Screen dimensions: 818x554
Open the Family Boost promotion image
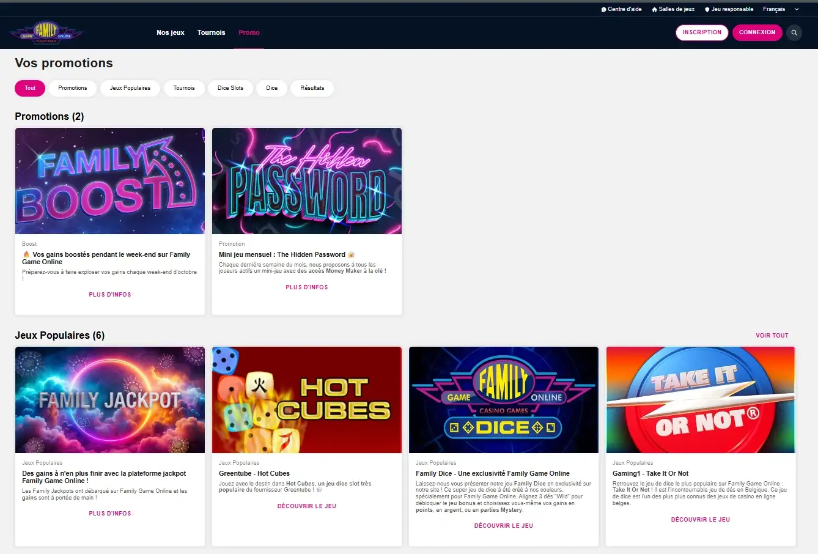pyautogui.click(x=110, y=181)
